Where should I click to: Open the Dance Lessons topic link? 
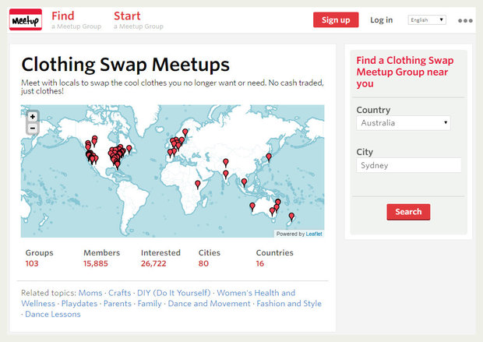[x=53, y=315]
